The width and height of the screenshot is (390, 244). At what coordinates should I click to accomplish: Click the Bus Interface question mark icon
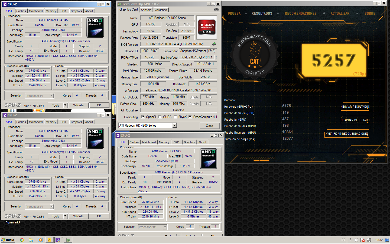(x=216, y=57)
